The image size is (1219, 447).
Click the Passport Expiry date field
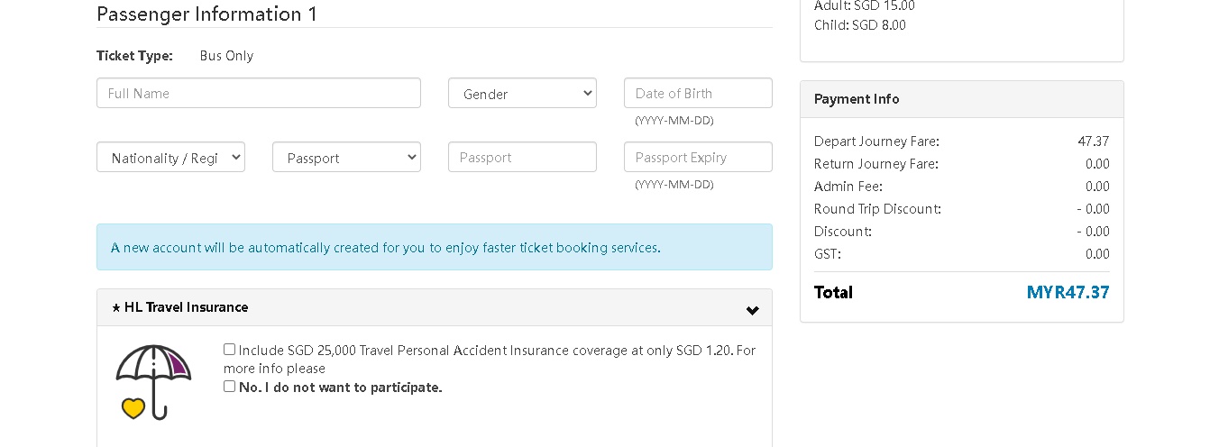pos(697,158)
